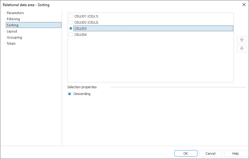Image resolution: width=249 pixels, height=159 pixels.
Task: Open the Grouping section
Action: (x=14, y=37)
